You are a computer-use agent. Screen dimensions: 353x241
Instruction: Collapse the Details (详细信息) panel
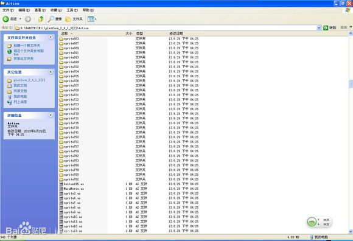(x=51, y=115)
